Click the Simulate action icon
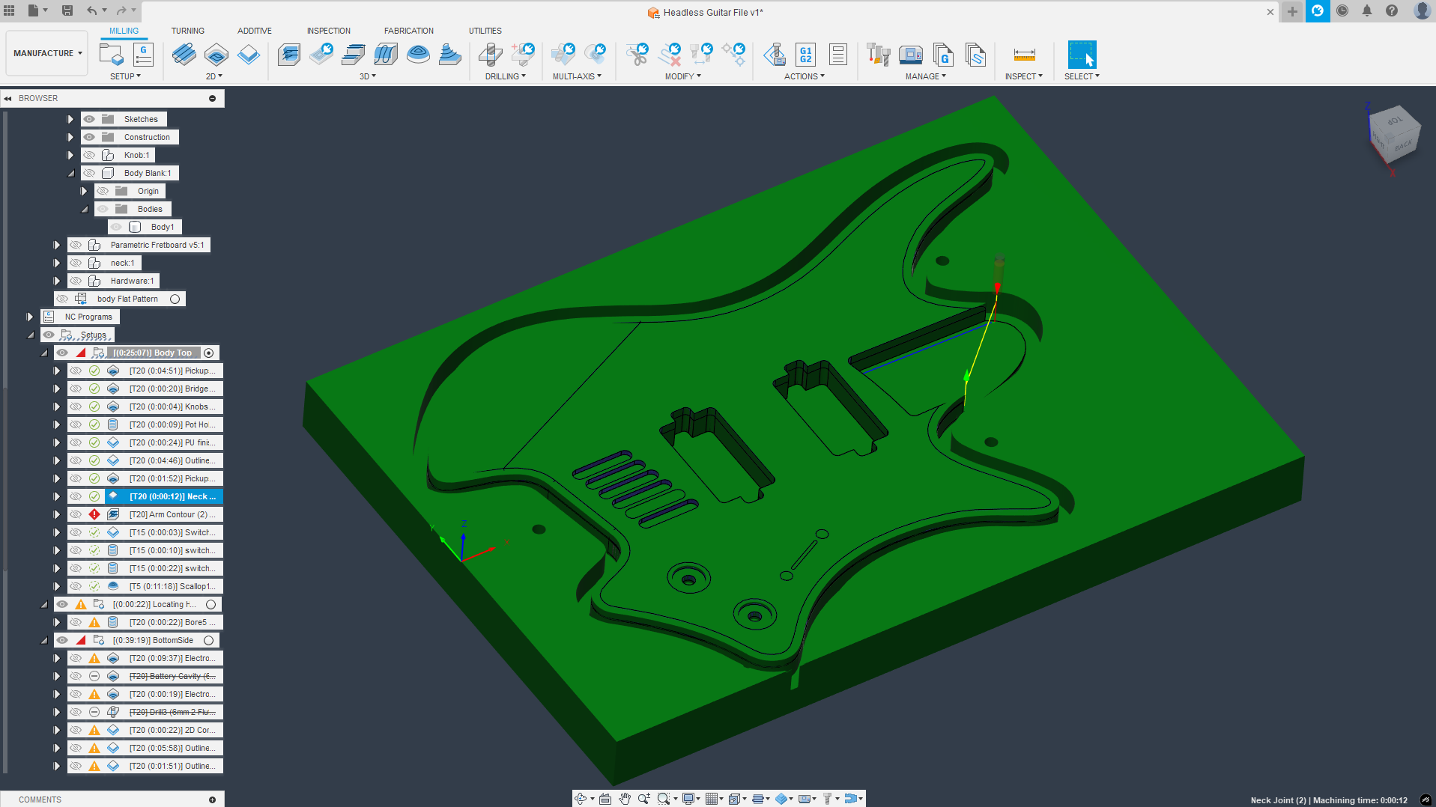Image resolution: width=1436 pixels, height=807 pixels. coord(775,55)
